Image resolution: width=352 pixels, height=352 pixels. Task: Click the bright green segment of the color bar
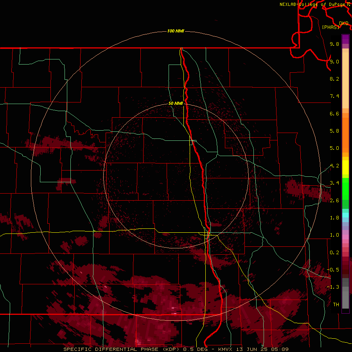pos(345,189)
